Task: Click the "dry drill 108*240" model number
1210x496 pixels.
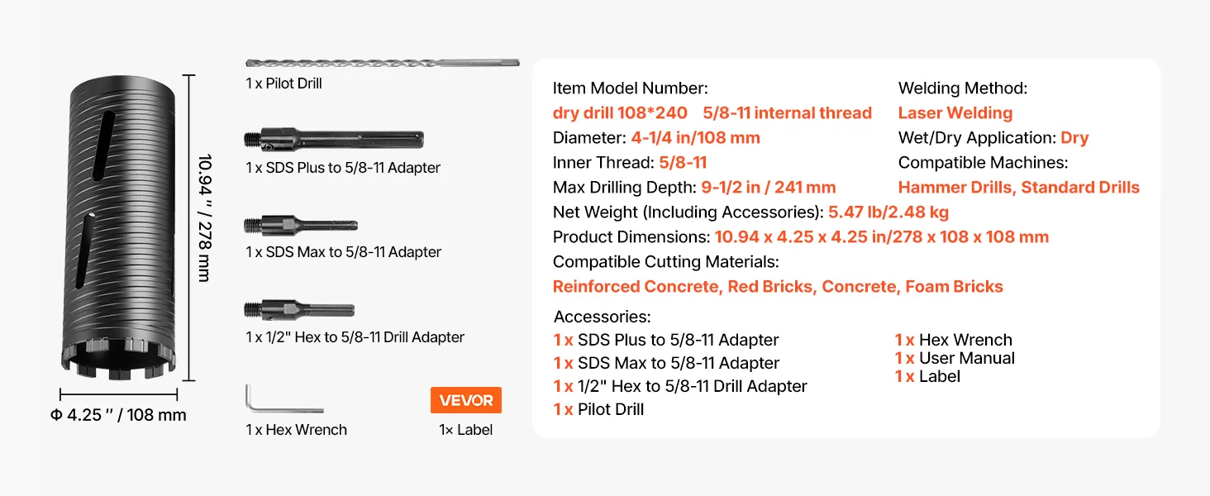Action: [x=620, y=113]
